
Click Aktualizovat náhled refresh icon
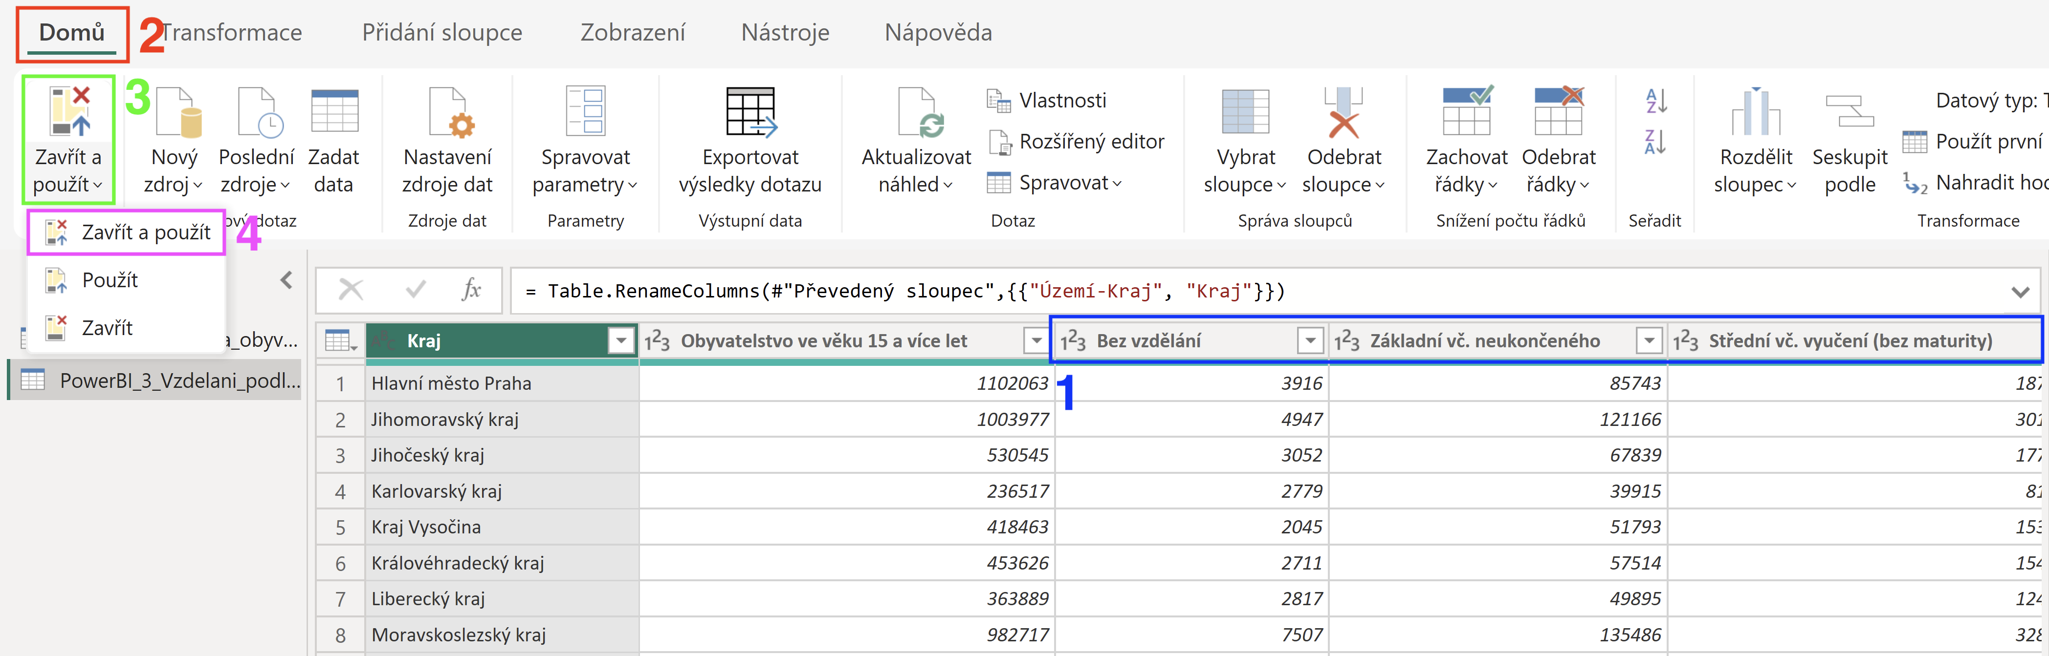[920, 112]
